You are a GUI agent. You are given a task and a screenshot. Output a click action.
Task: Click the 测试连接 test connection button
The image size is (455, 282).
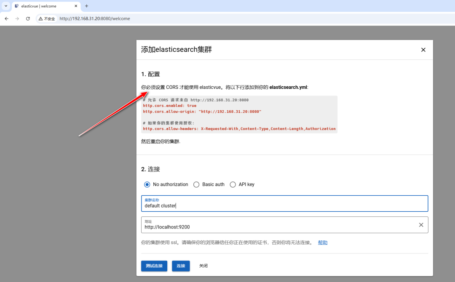(x=154, y=266)
